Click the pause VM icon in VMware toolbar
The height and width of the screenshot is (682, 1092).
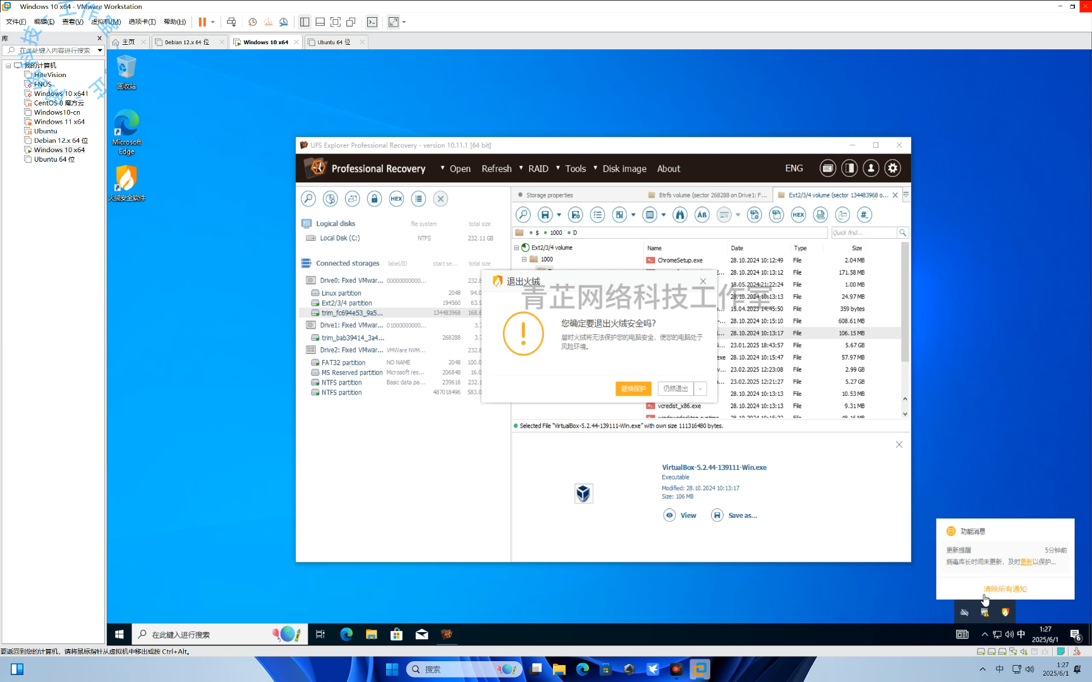point(202,22)
